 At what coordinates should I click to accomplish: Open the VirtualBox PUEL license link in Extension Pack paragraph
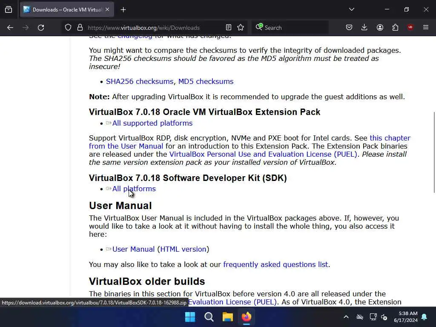(263, 154)
